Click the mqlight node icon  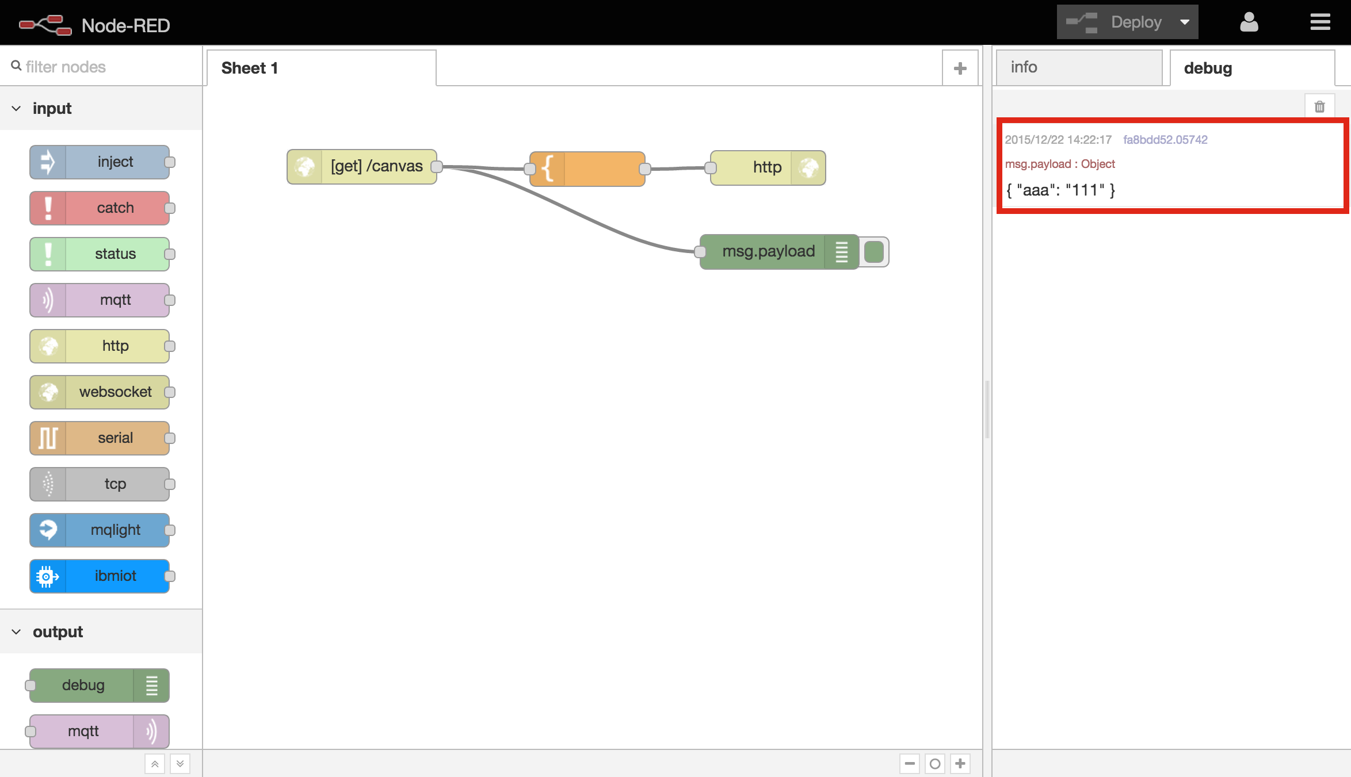(48, 530)
